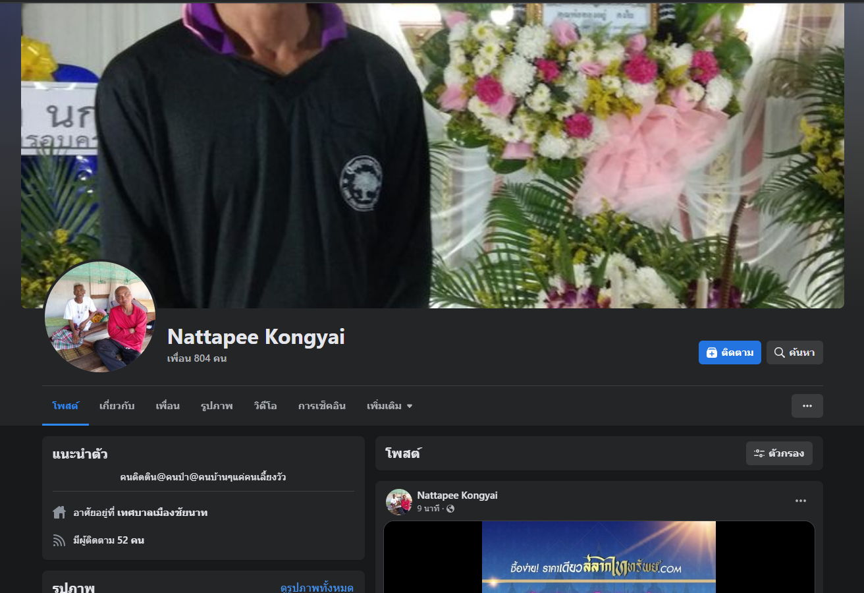Screen dimensions: 864x593
Task: Open profile three-dot options menu
Action: click(807, 406)
